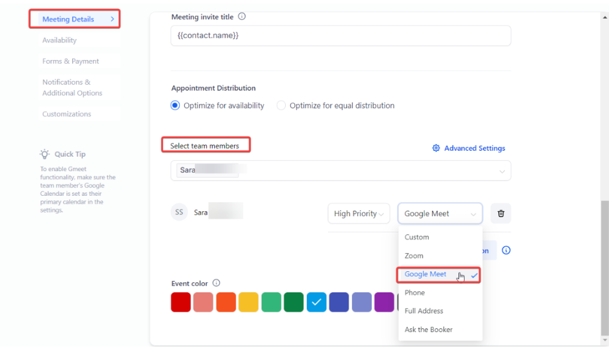Click info icon next to Meeting invite title
This screenshot has height=347, width=609.
pos(242,17)
